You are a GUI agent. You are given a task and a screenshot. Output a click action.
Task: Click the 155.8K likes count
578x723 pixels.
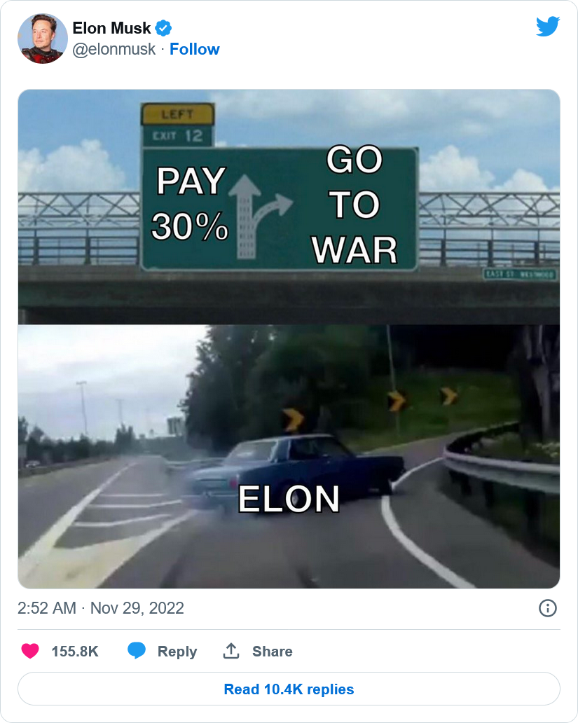pyautogui.click(x=75, y=651)
